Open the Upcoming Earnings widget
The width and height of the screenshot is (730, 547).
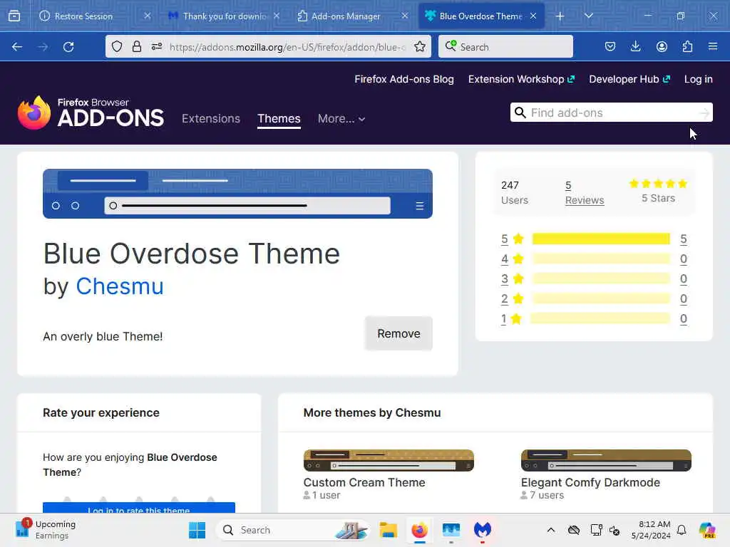coord(46,530)
